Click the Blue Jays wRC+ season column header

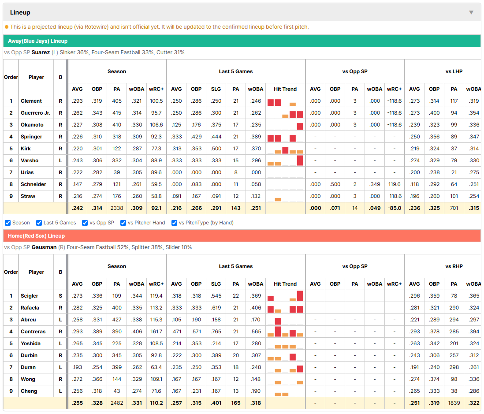[156, 89]
